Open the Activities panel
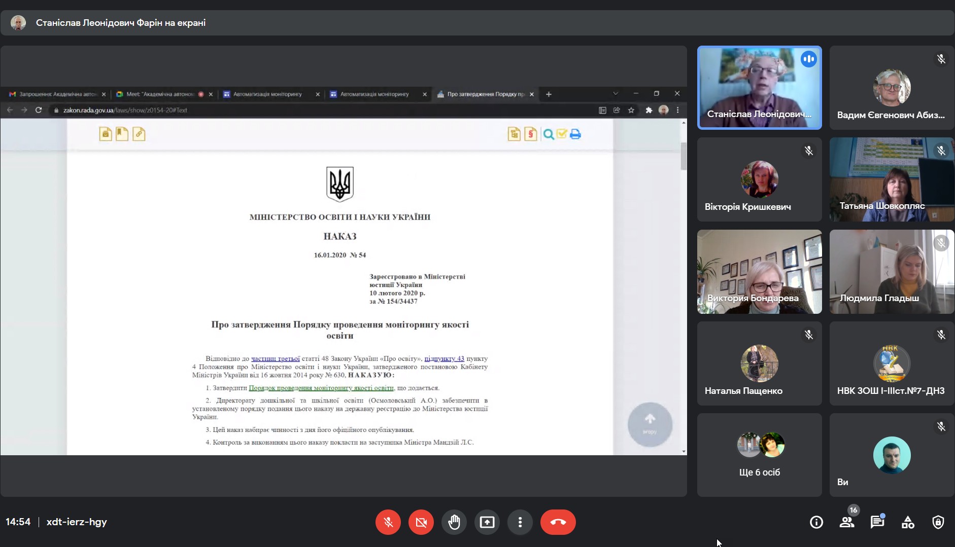 pyautogui.click(x=908, y=522)
